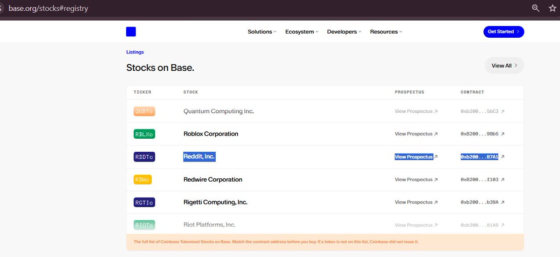The image size is (560, 257).
Task: Click the Redwire prospectus external-link arrow
Action: point(436,180)
